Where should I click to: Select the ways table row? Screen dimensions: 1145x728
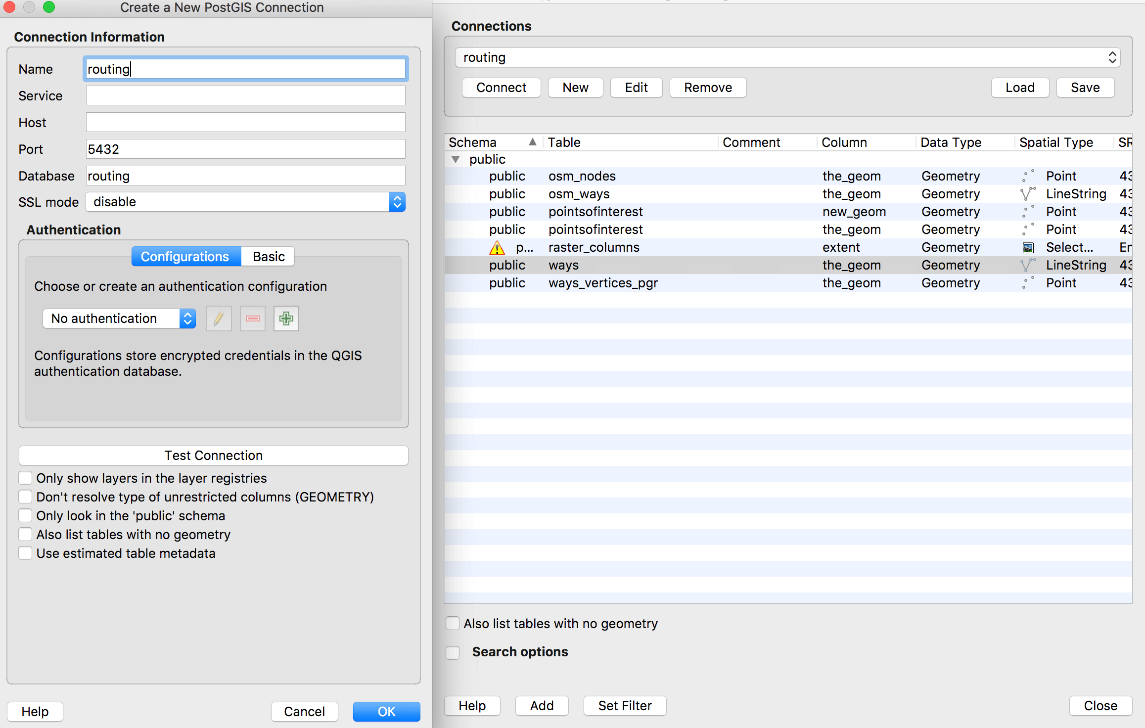pyautogui.click(x=788, y=265)
